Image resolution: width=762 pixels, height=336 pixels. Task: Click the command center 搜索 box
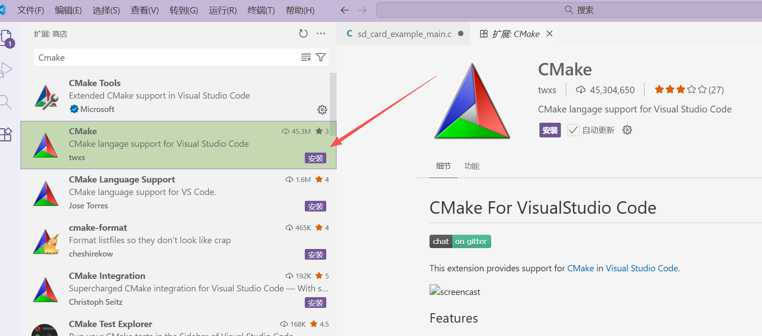(569, 10)
